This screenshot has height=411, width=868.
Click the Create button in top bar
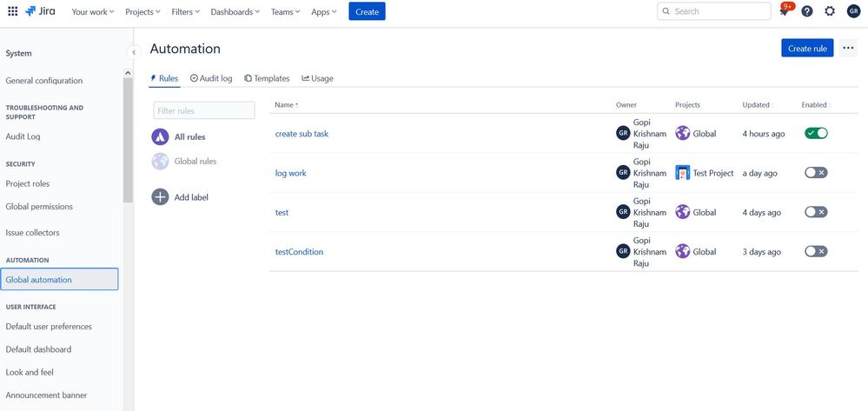tap(367, 11)
